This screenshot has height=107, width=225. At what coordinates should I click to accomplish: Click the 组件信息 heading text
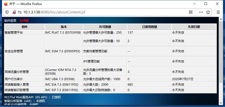pyautogui.click(x=10, y=21)
